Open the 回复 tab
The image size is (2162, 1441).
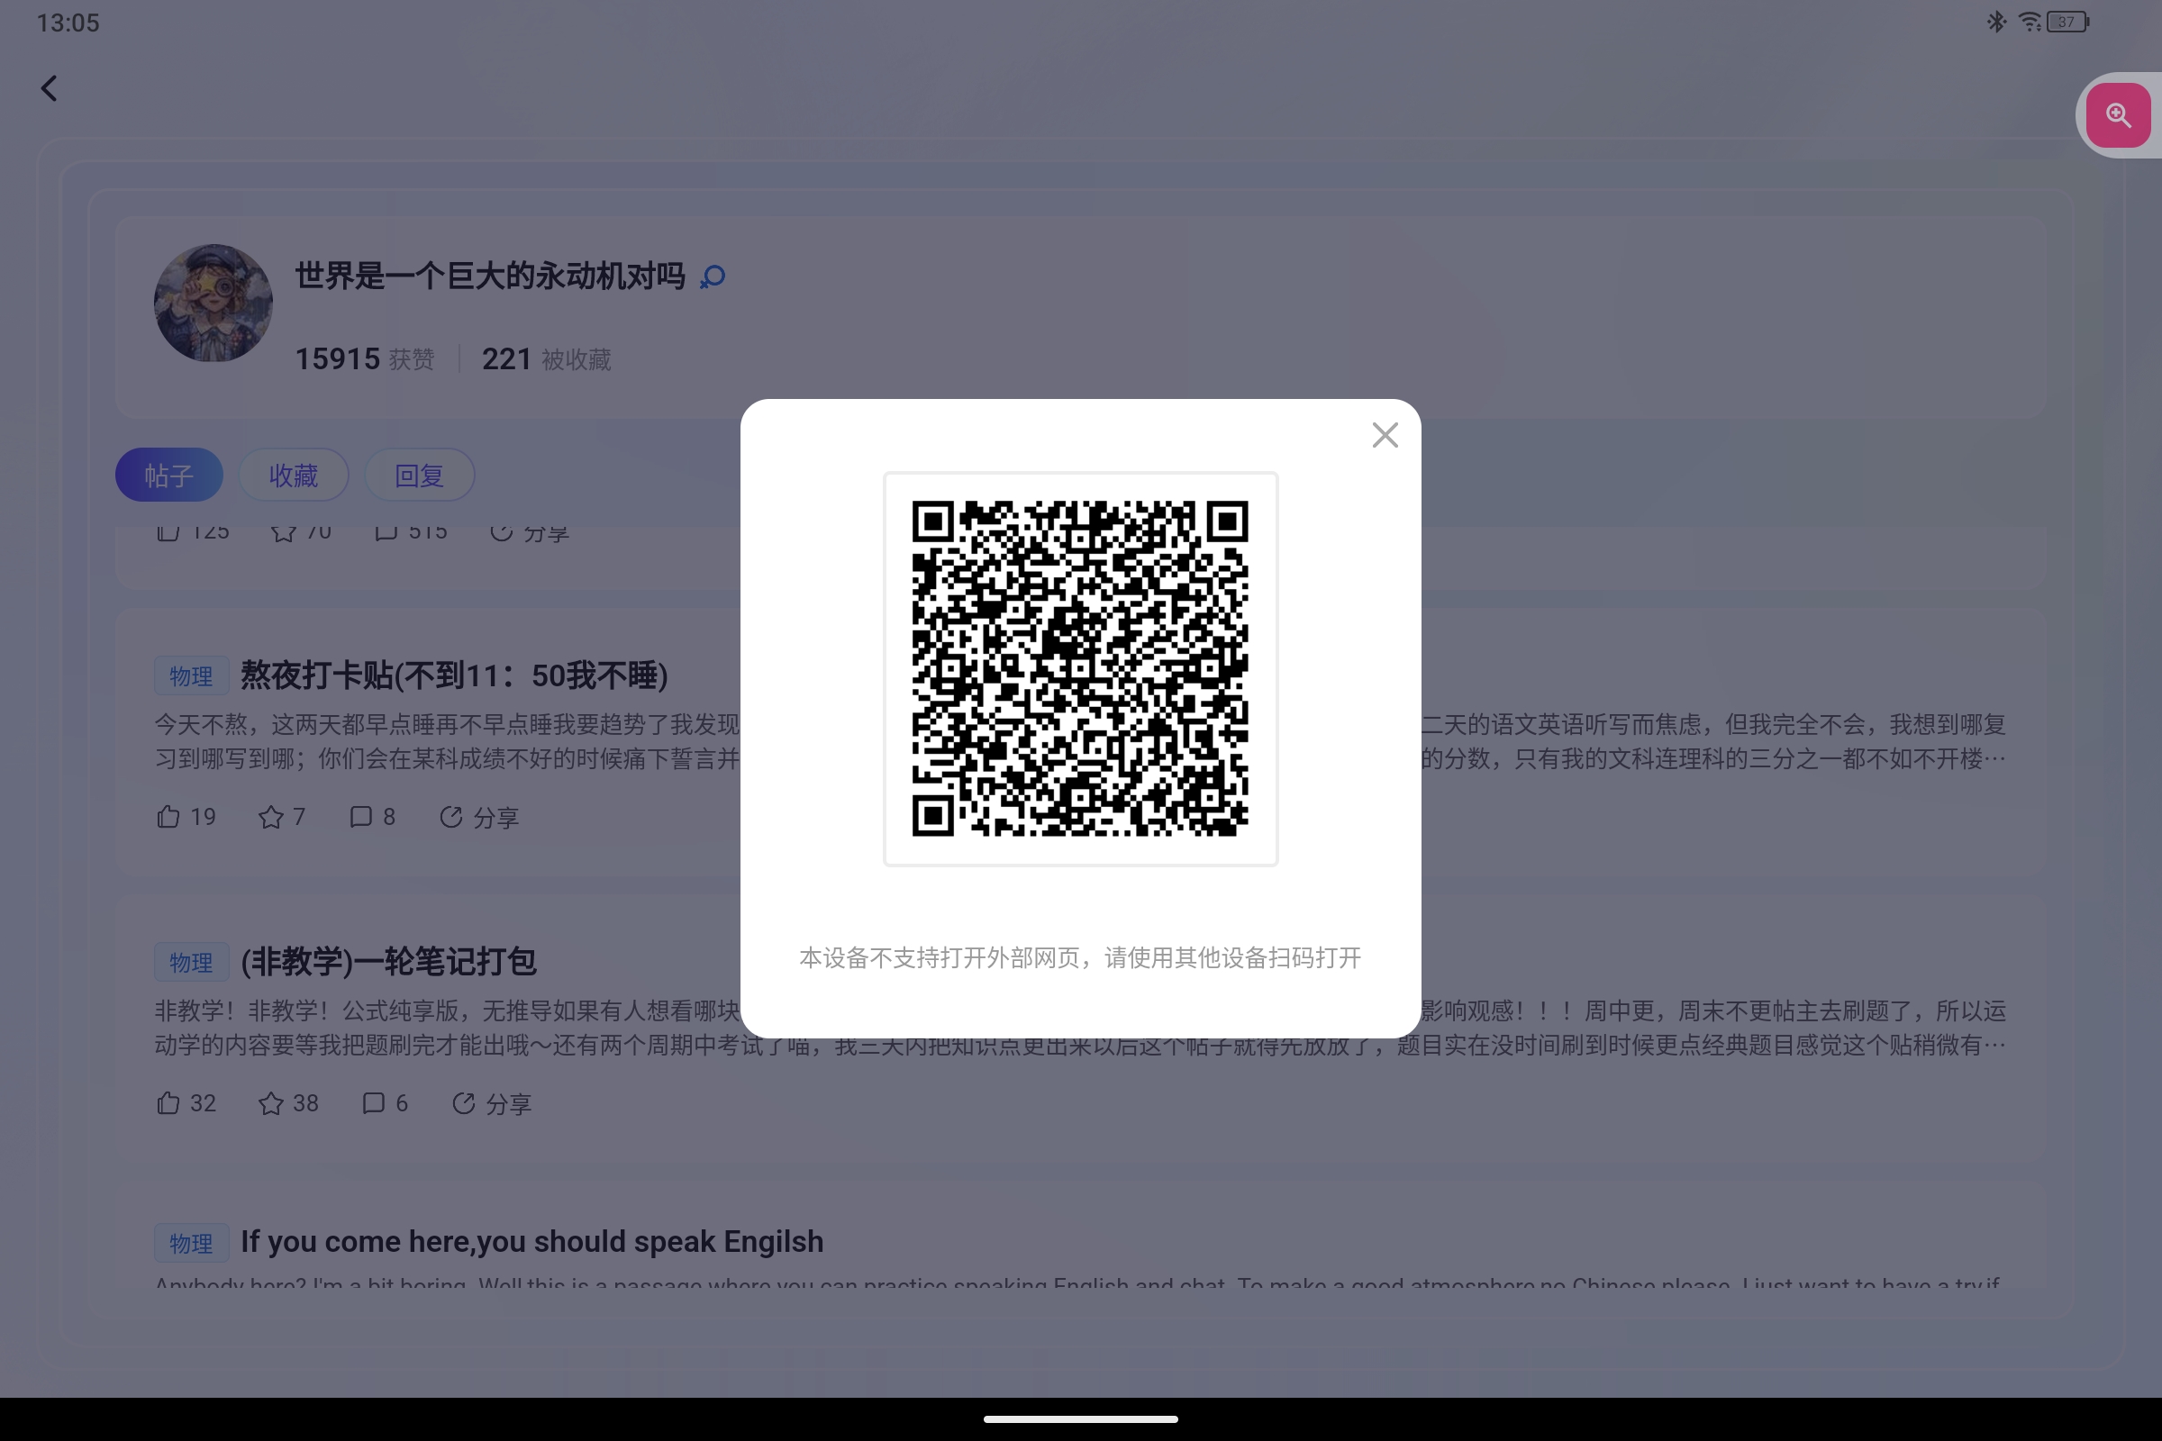click(419, 476)
